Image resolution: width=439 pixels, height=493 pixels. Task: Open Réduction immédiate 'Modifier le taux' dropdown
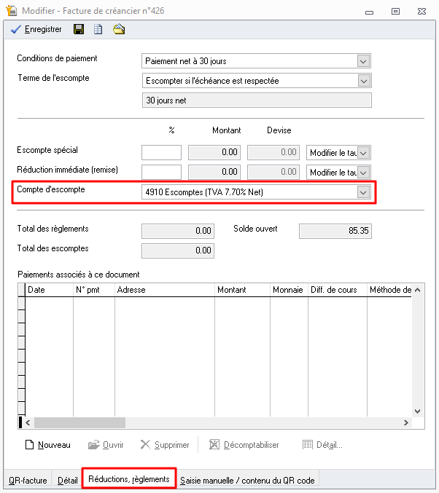364,172
